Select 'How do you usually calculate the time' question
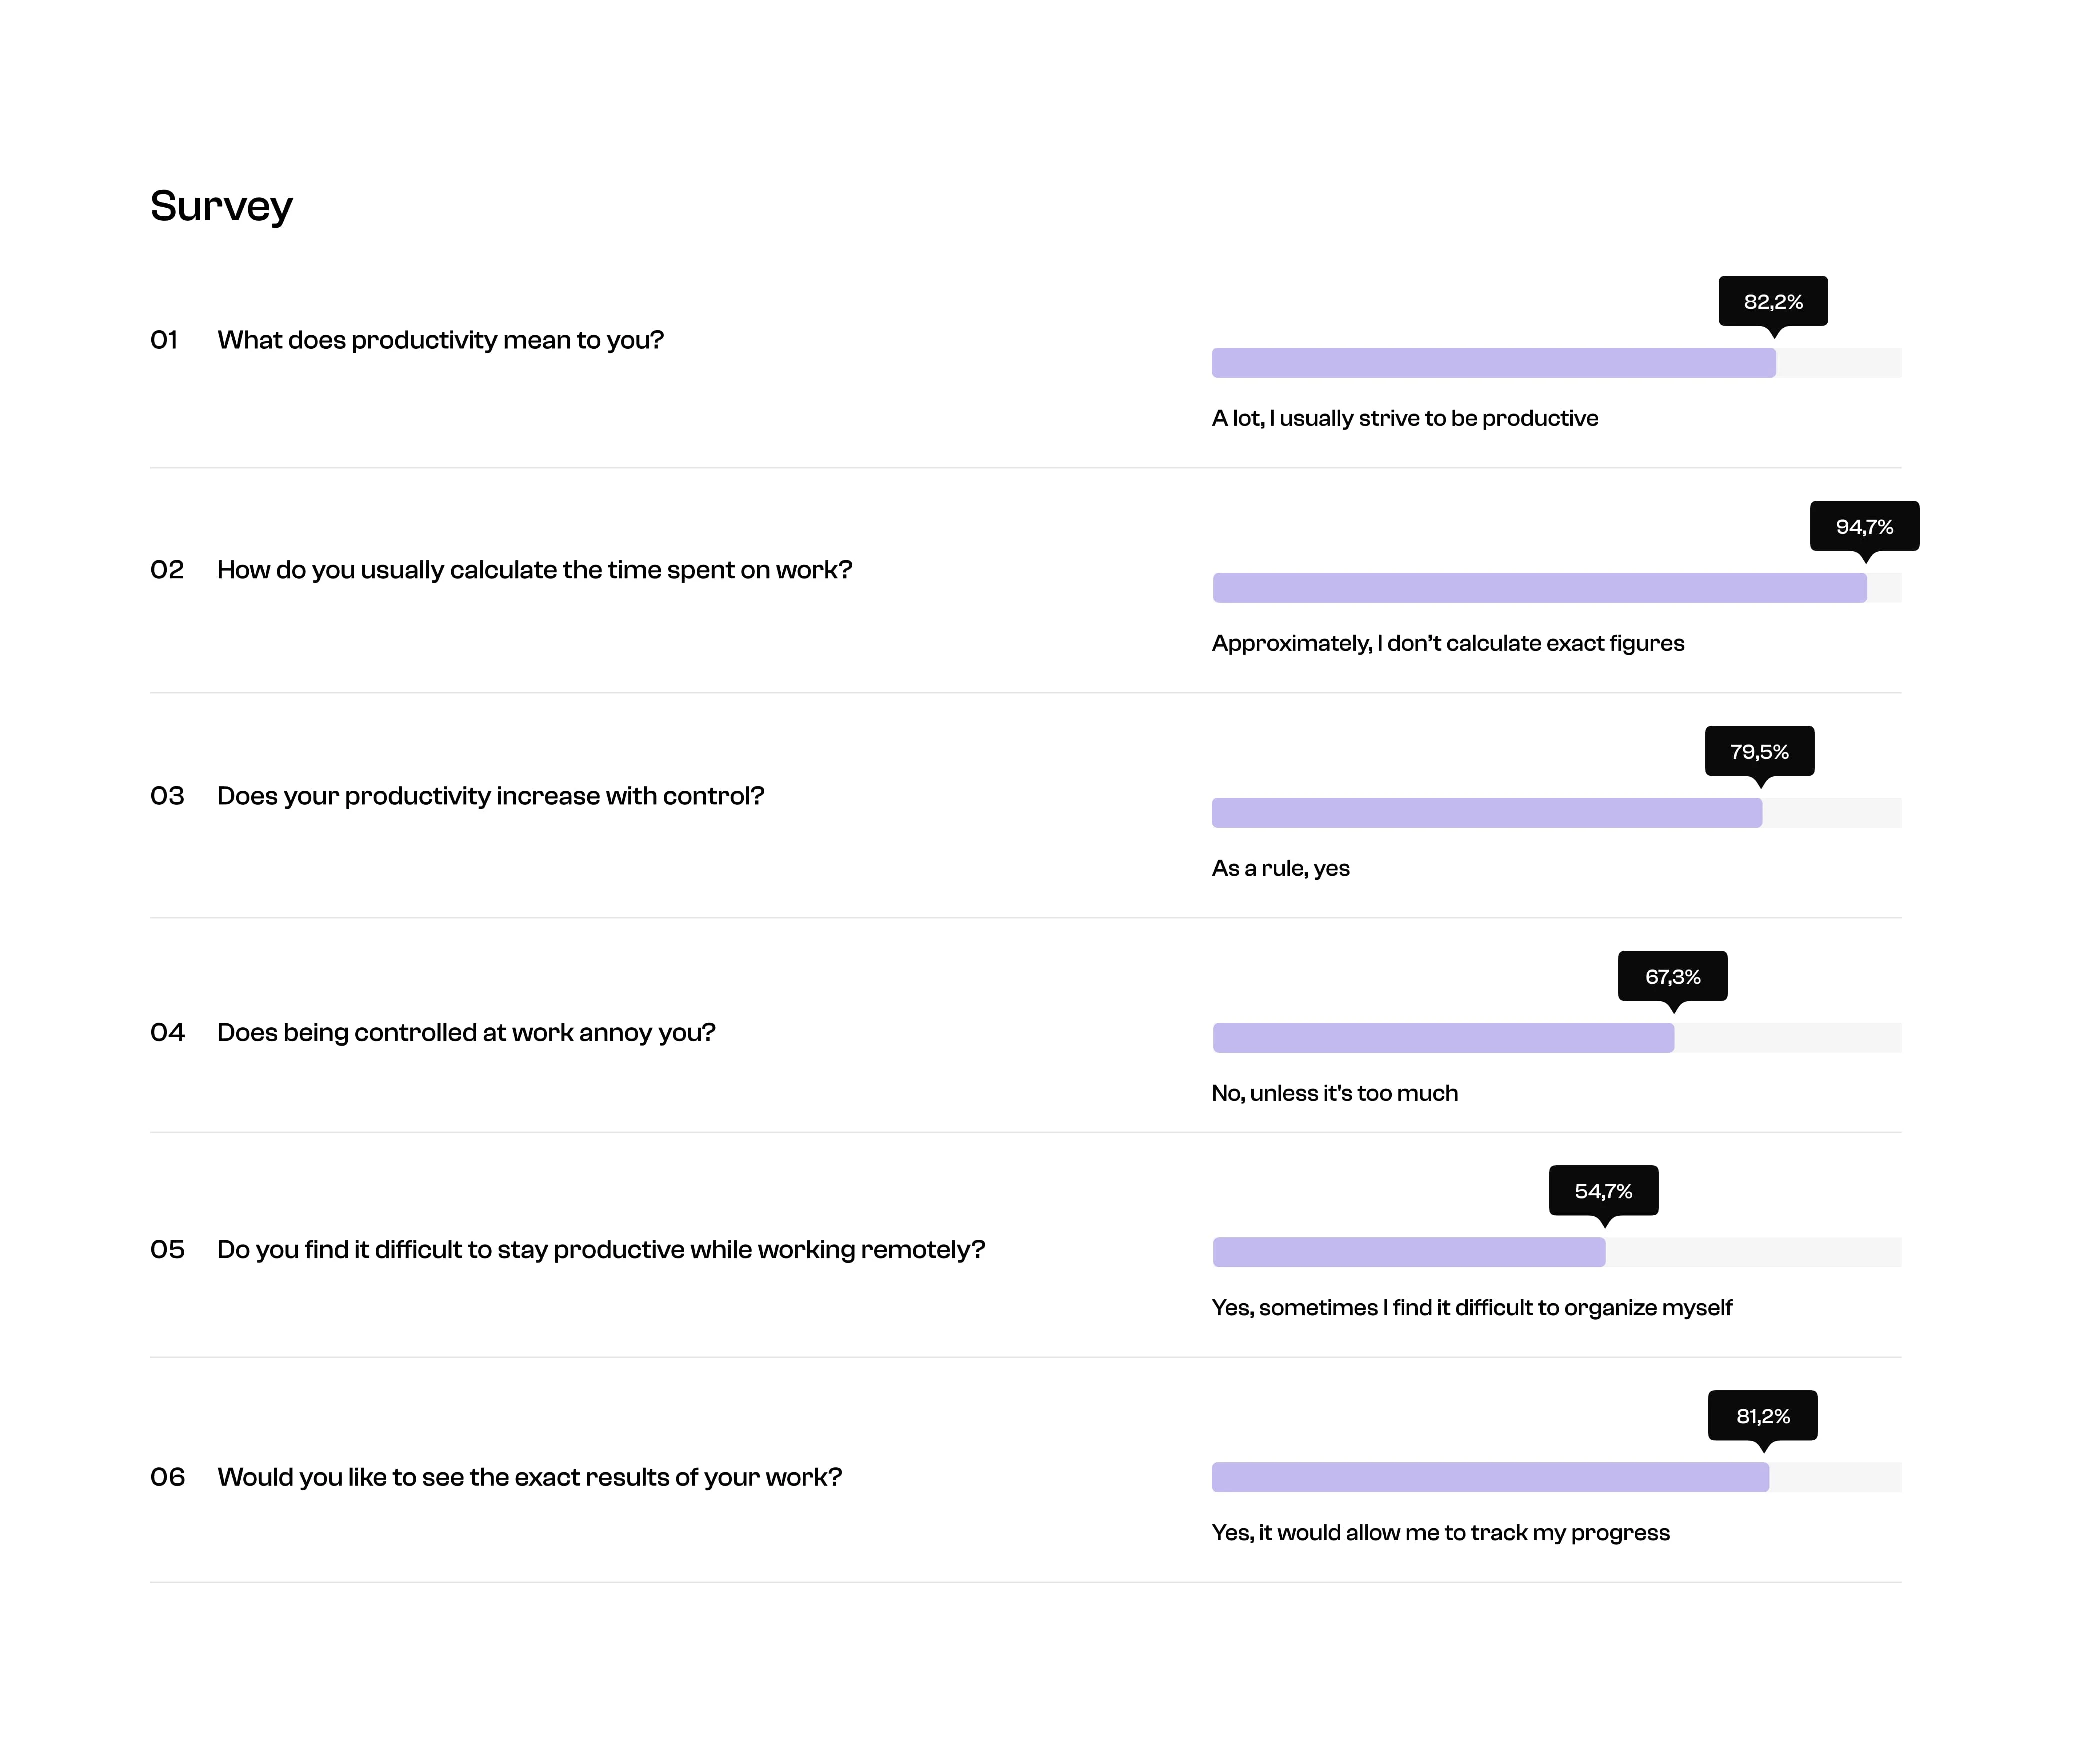 [x=534, y=570]
